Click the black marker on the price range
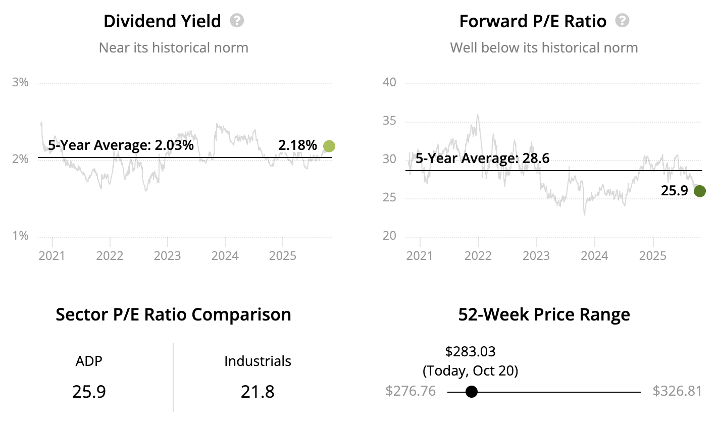Screen dimensions: 719x427 [471, 392]
